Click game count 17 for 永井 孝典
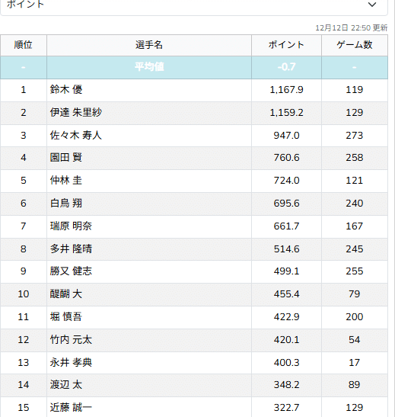Image resolution: width=395 pixels, height=417 pixels. coord(355,363)
